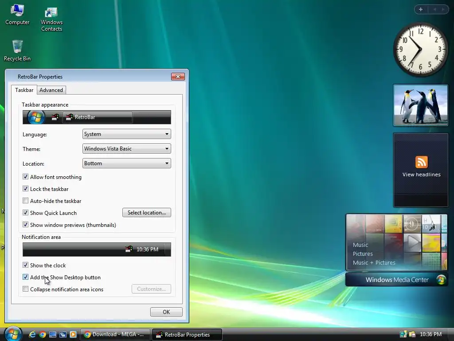
Task: Click the Customize... button
Action: (151, 289)
